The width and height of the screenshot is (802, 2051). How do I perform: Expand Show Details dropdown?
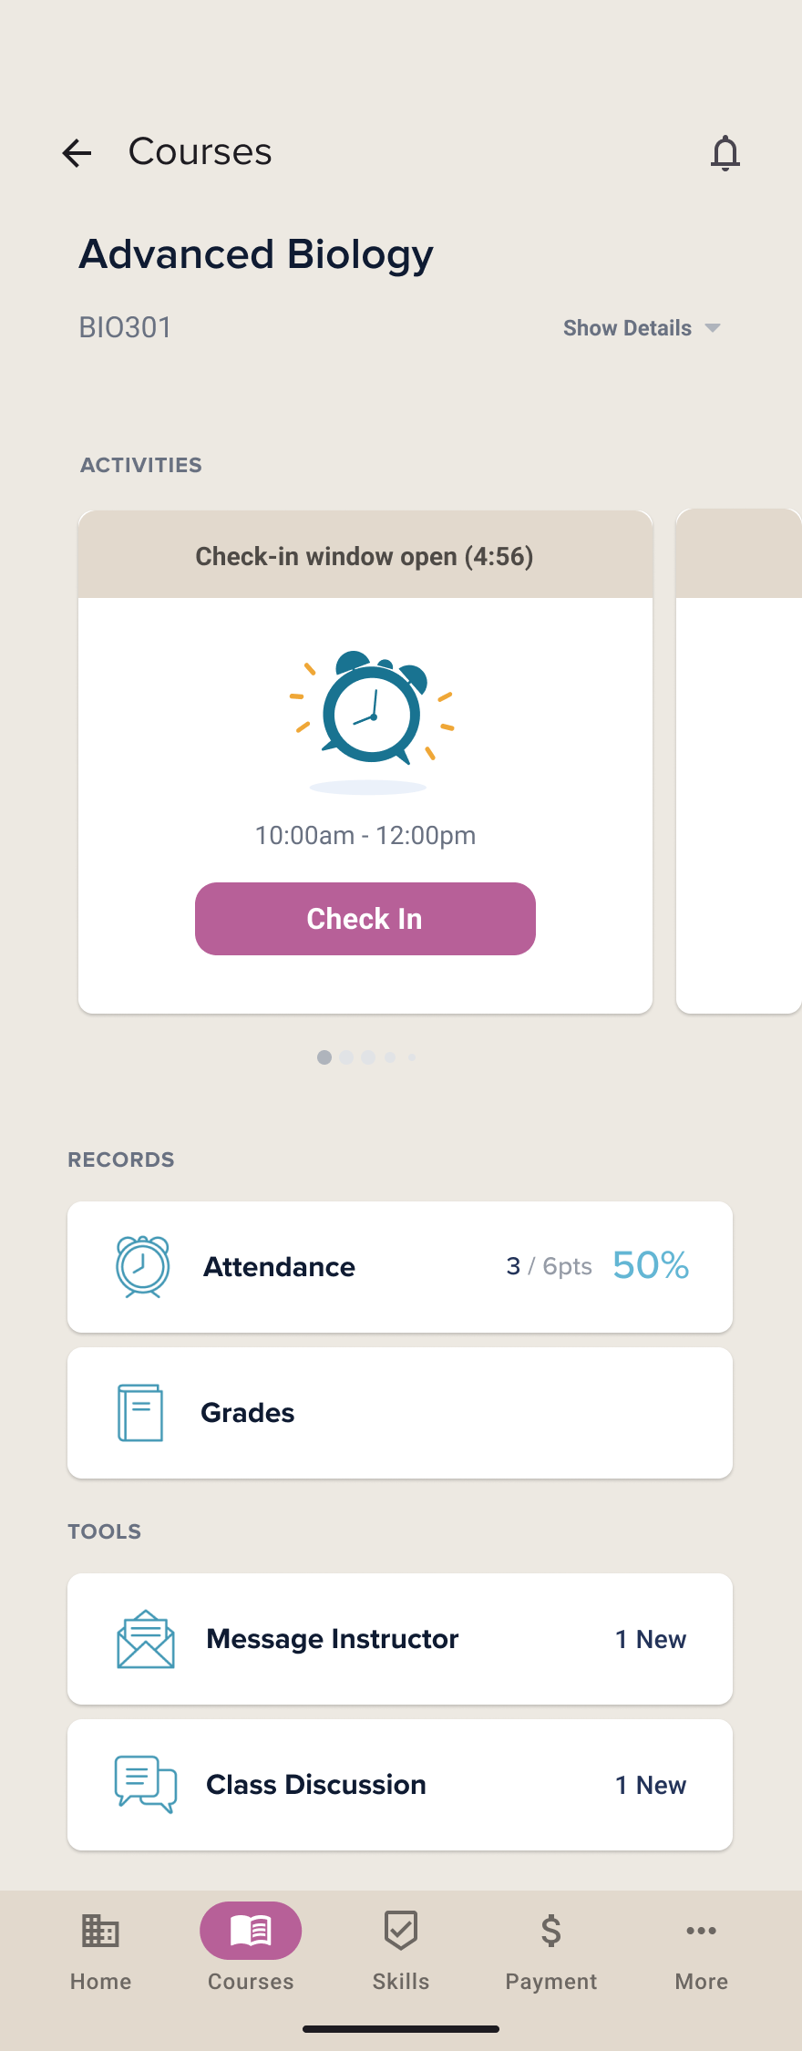click(x=642, y=328)
